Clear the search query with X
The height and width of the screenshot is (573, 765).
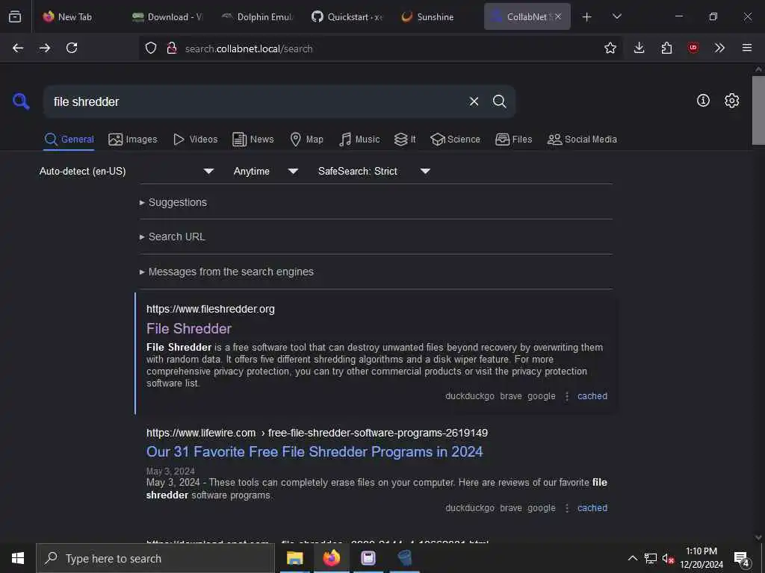474,101
